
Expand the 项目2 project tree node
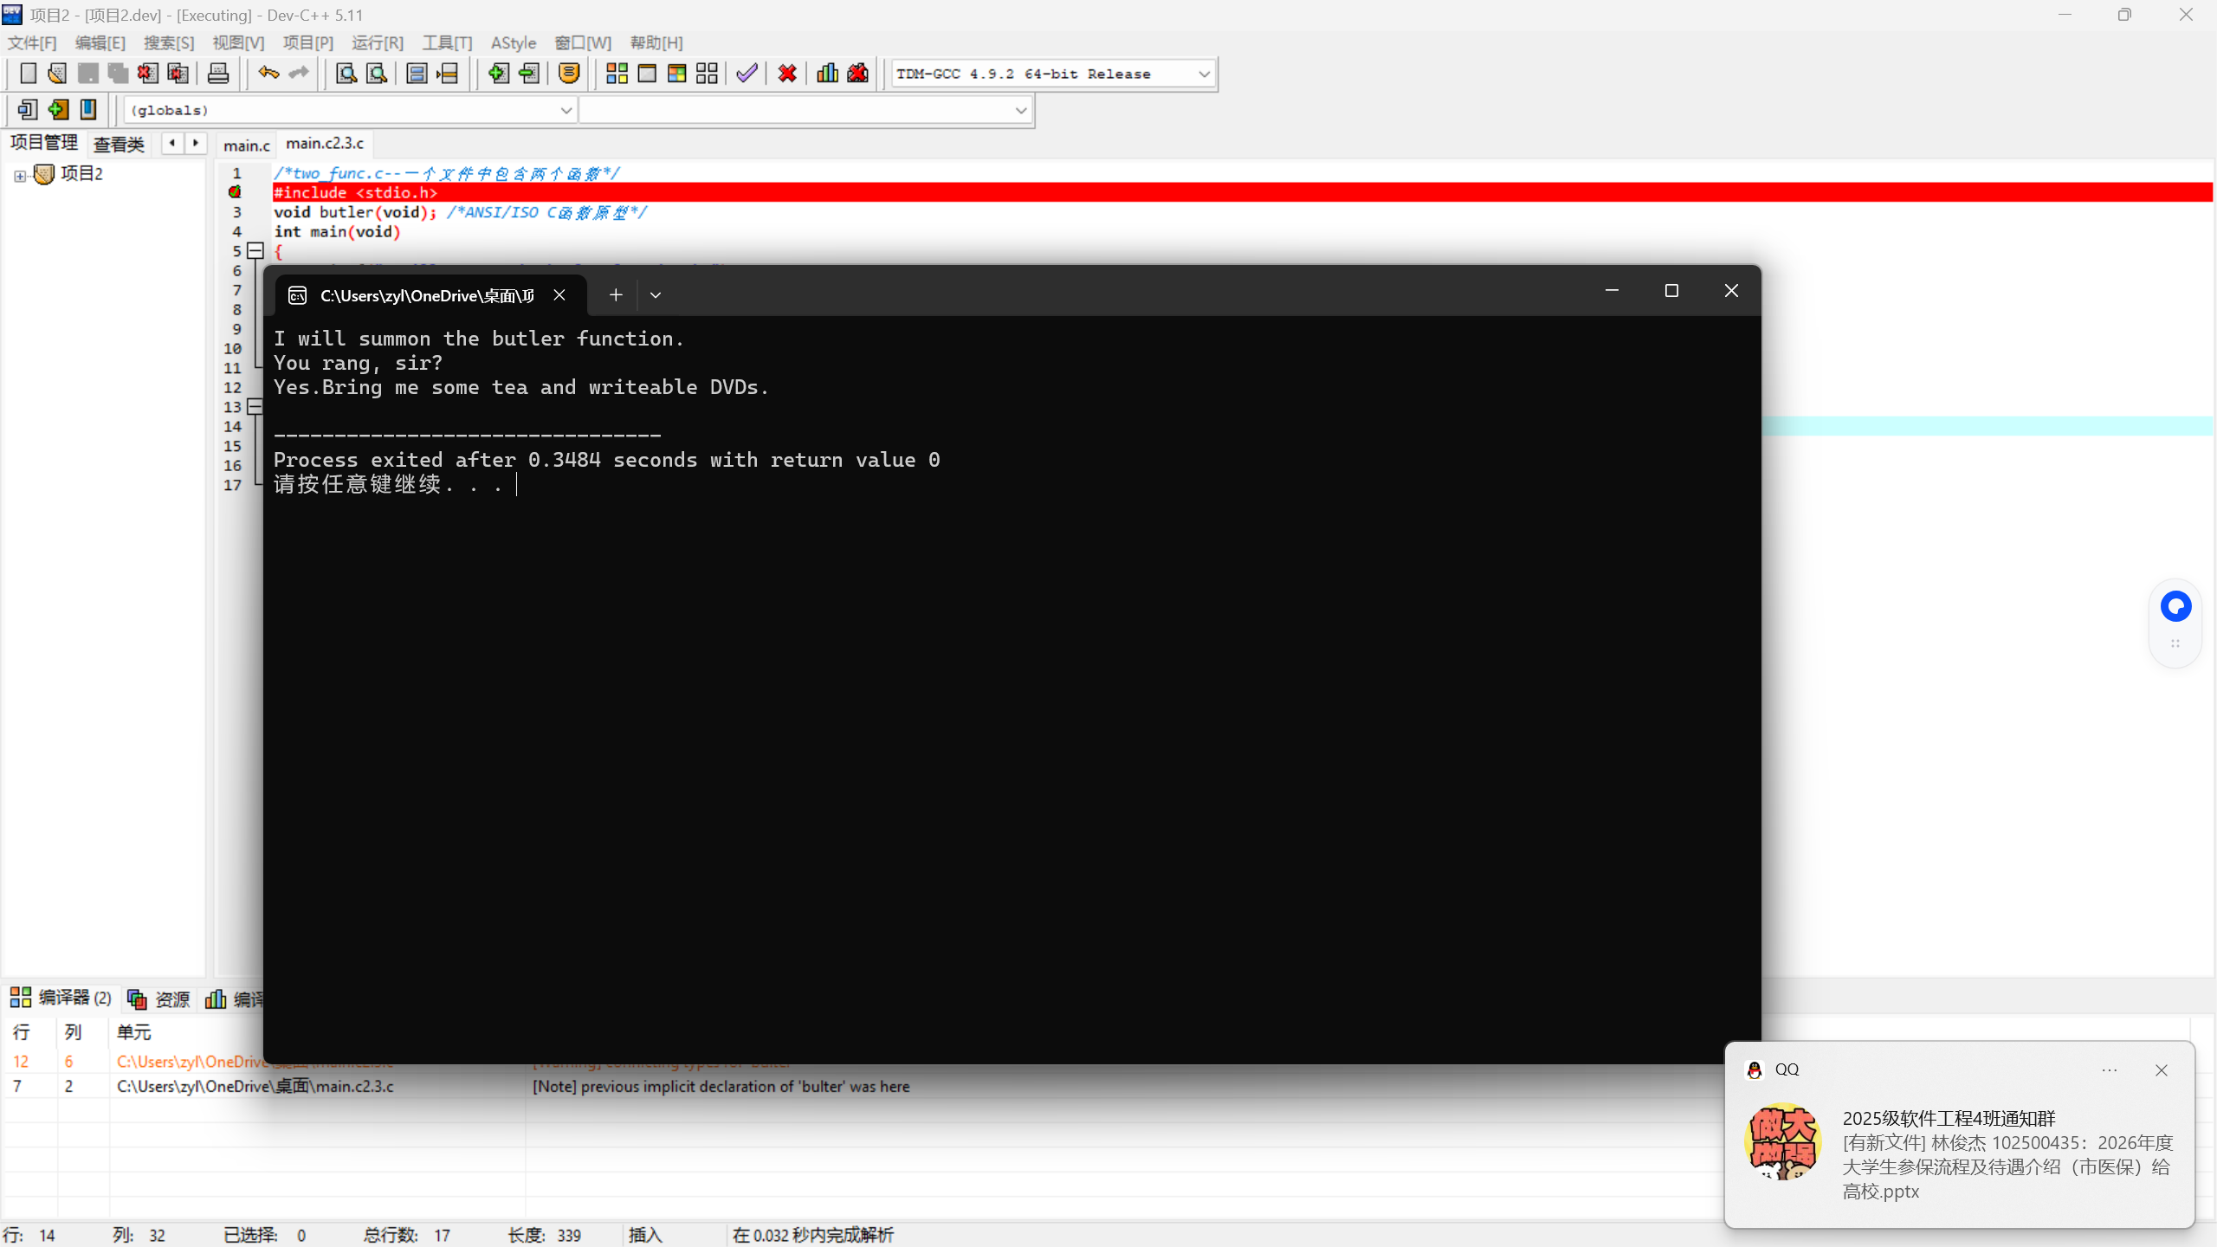(x=20, y=176)
